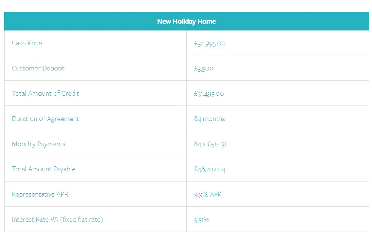Viewport: 372px width, 248px height.
Task: Select the Duration of Agreement label
Action: [x=45, y=119]
